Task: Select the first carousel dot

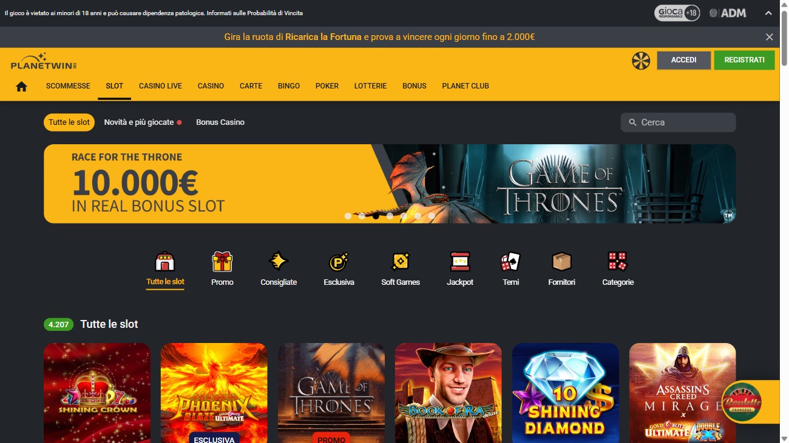Action: click(348, 216)
